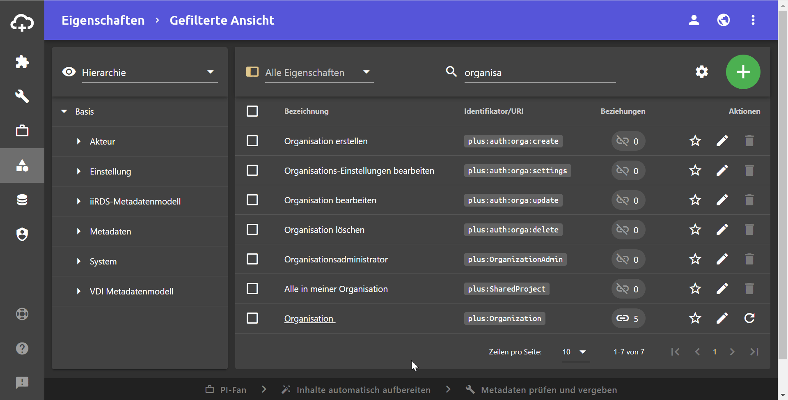This screenshot has height=400, width=788.
Task: Open the user account icon in the header
Action: pos(694,20)
